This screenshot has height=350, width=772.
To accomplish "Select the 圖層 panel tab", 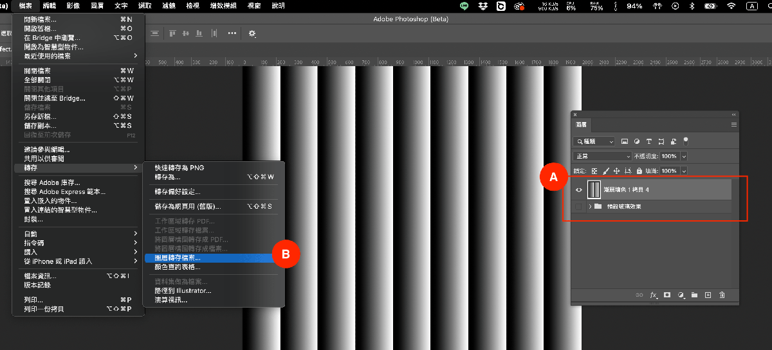I will [581, 125].
